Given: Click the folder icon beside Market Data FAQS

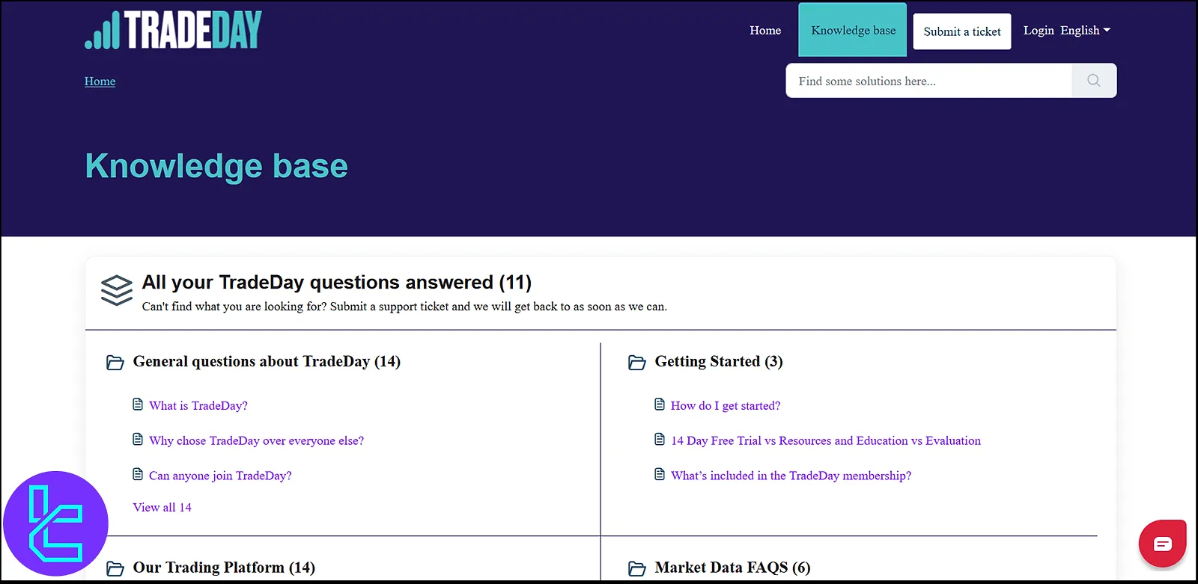Looking at the screenshot, I should 637,569.
